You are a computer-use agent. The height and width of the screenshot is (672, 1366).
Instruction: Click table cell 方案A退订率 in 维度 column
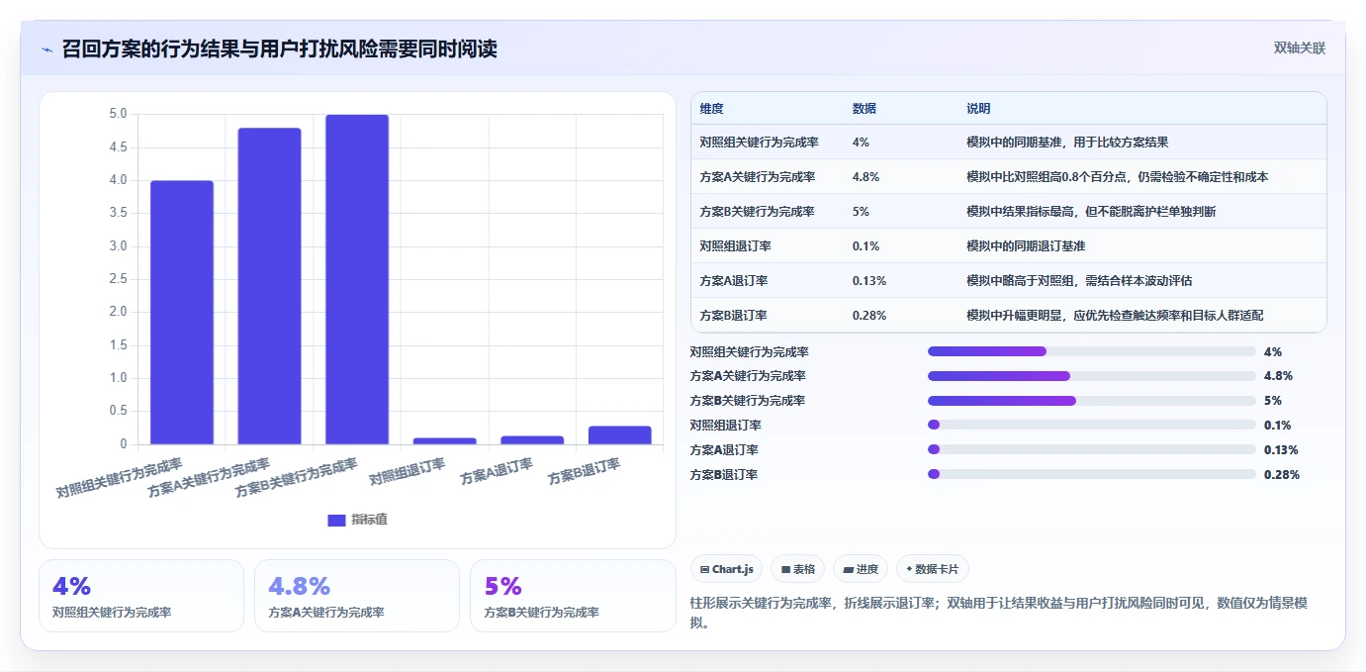tap(733, 281)
